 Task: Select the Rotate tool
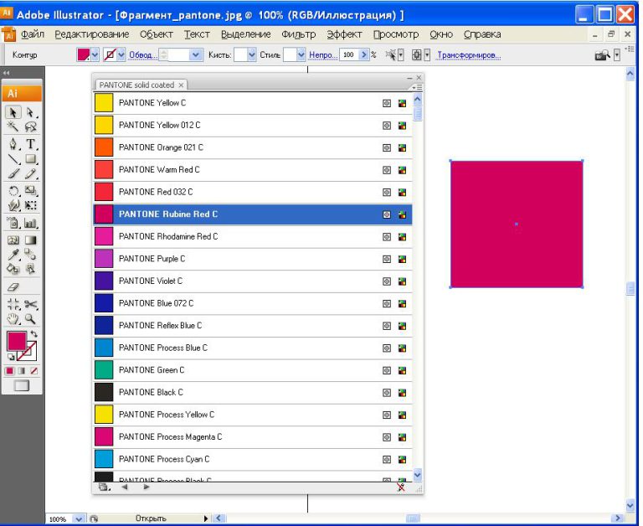13,191
